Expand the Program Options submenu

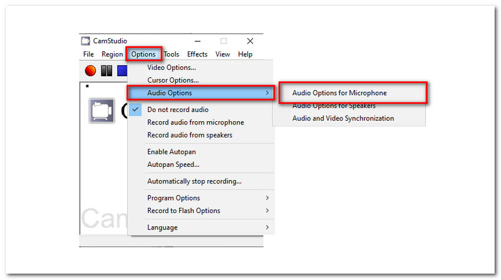coord(200,198)
